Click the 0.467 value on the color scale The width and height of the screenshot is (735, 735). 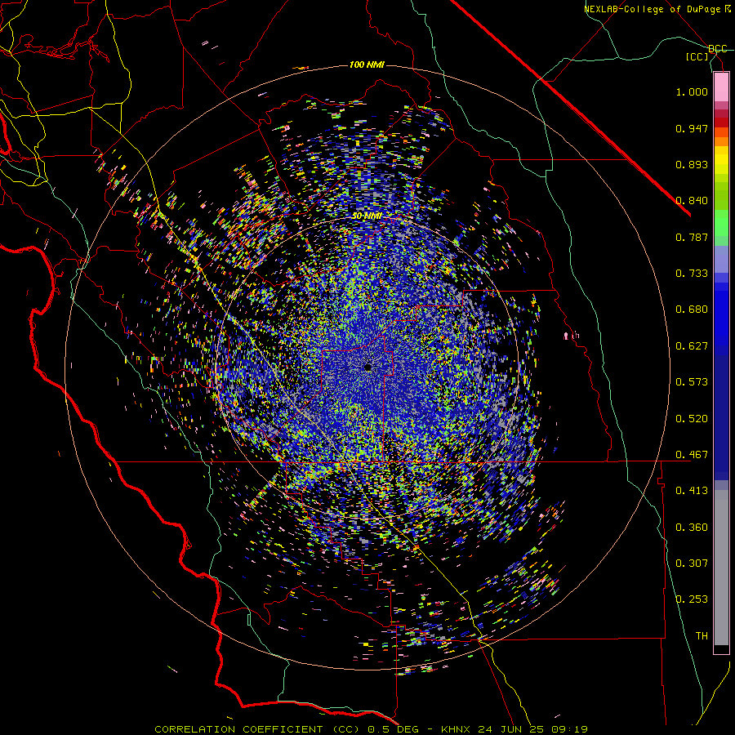pyautogui.click(x=692, y=455)
